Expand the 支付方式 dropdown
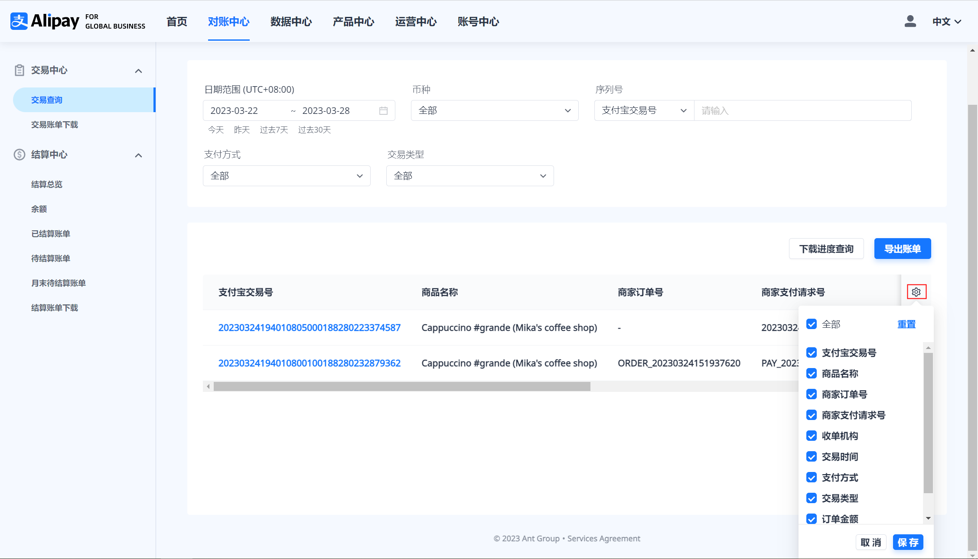This screenshot has width=978, height=559. (287, 176)
